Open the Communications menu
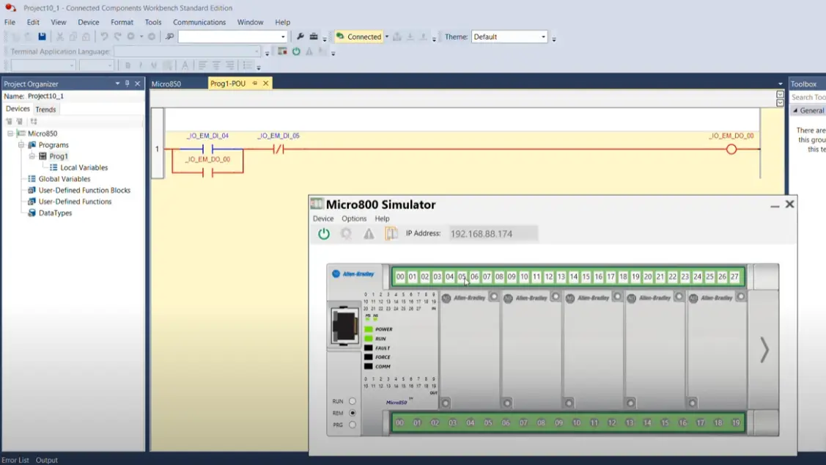826x465 pixels. (x=199, y=22)
